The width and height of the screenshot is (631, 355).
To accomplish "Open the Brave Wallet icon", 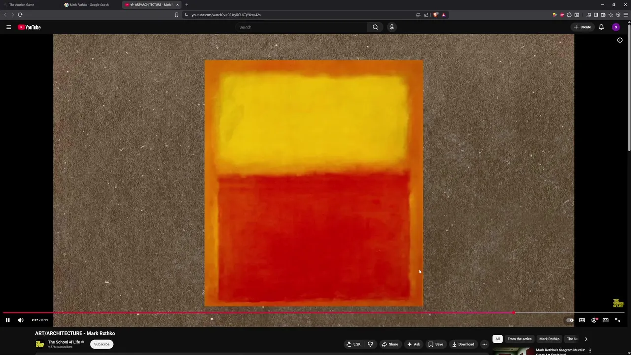I will pyautogui.click(x=603, y=15).
